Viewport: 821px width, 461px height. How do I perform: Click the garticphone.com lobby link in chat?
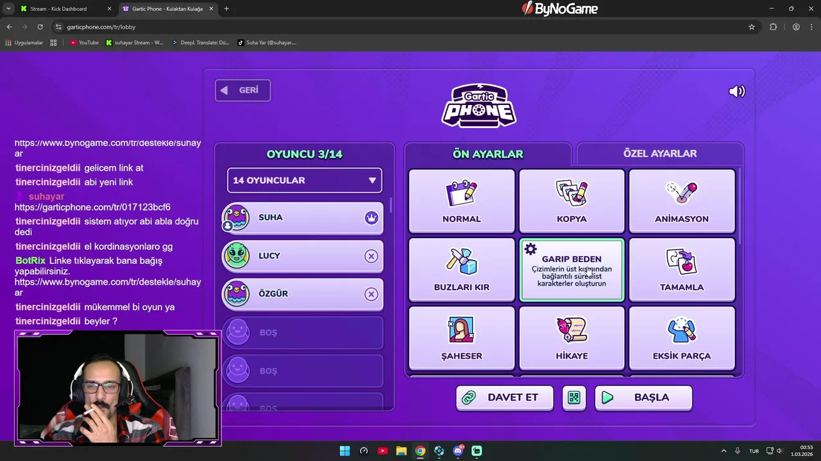[x=92, y=207]
